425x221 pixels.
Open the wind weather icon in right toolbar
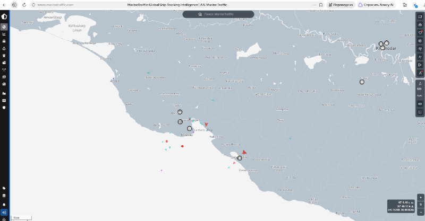point(420,49)
